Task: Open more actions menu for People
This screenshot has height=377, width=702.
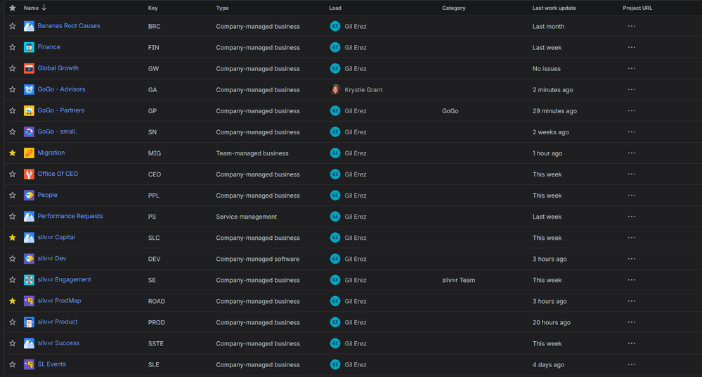Action: [x=631, y=195]
